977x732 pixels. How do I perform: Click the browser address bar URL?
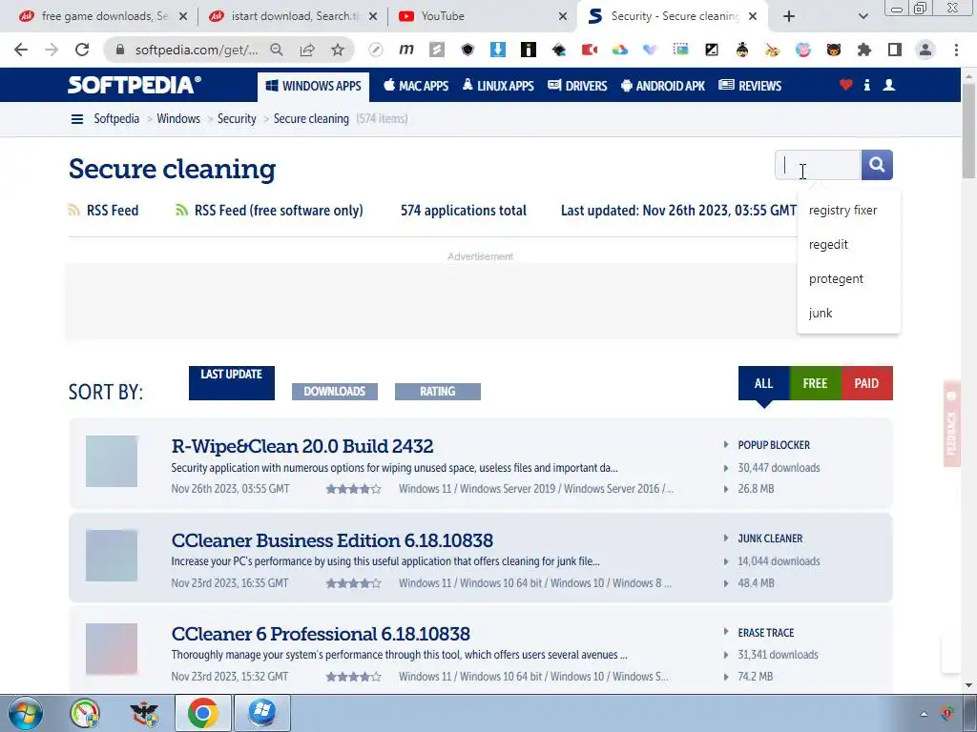[197, 50]
